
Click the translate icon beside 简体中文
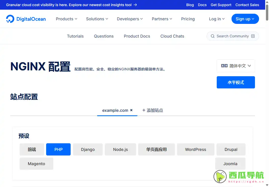coord(224,66)
